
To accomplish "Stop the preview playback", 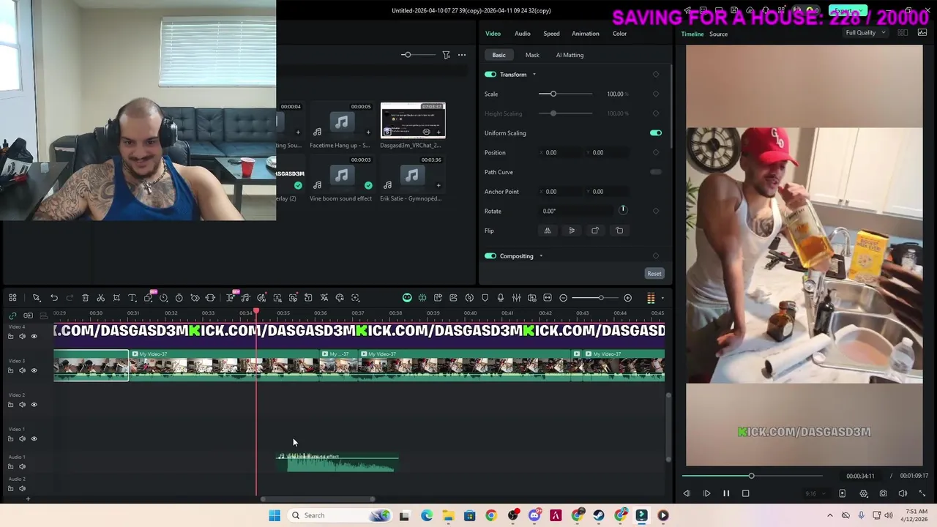I will coord(746,493).
